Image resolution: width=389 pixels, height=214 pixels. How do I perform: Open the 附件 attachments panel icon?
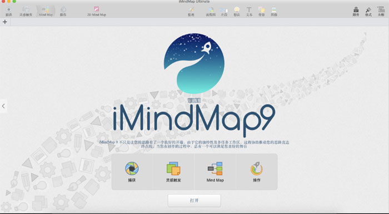(356, 11)
